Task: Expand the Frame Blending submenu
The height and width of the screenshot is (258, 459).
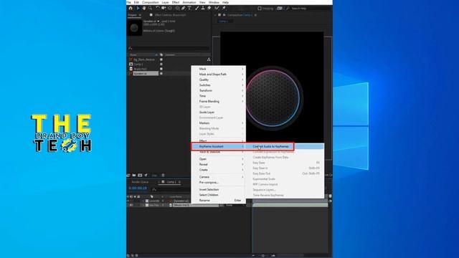Action: click(218, 101)
